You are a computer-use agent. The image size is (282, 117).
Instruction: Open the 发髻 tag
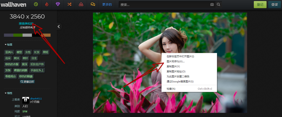8,70
